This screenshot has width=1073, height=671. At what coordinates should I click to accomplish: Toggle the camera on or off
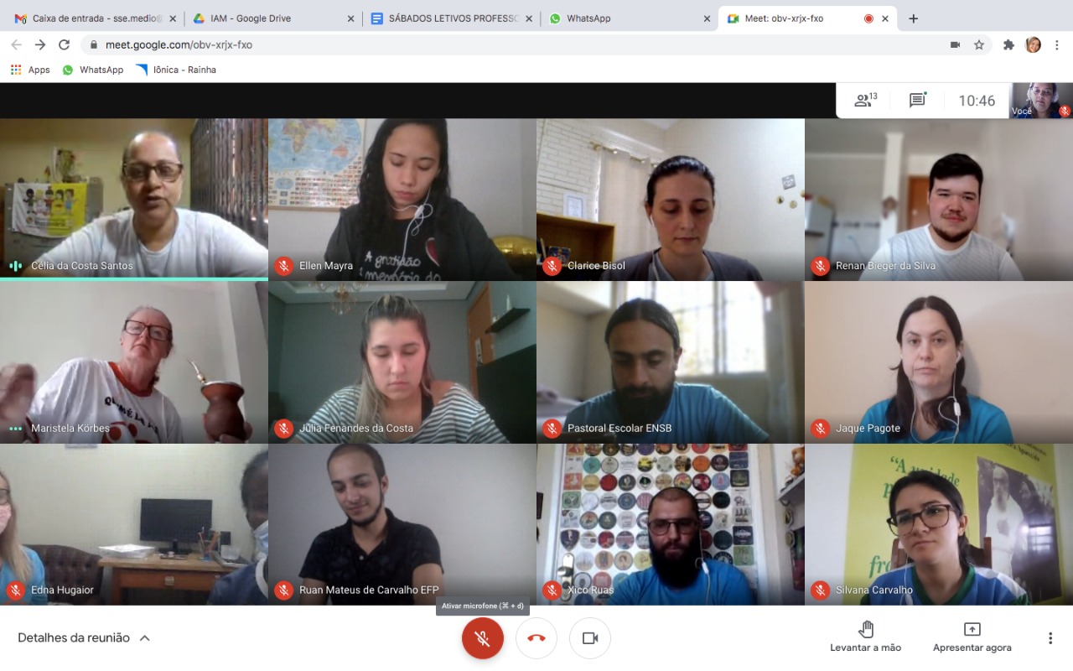(590, 638)
